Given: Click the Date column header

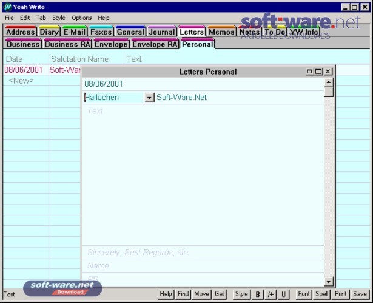Looking at the screenshot, I should coord(15,59).
